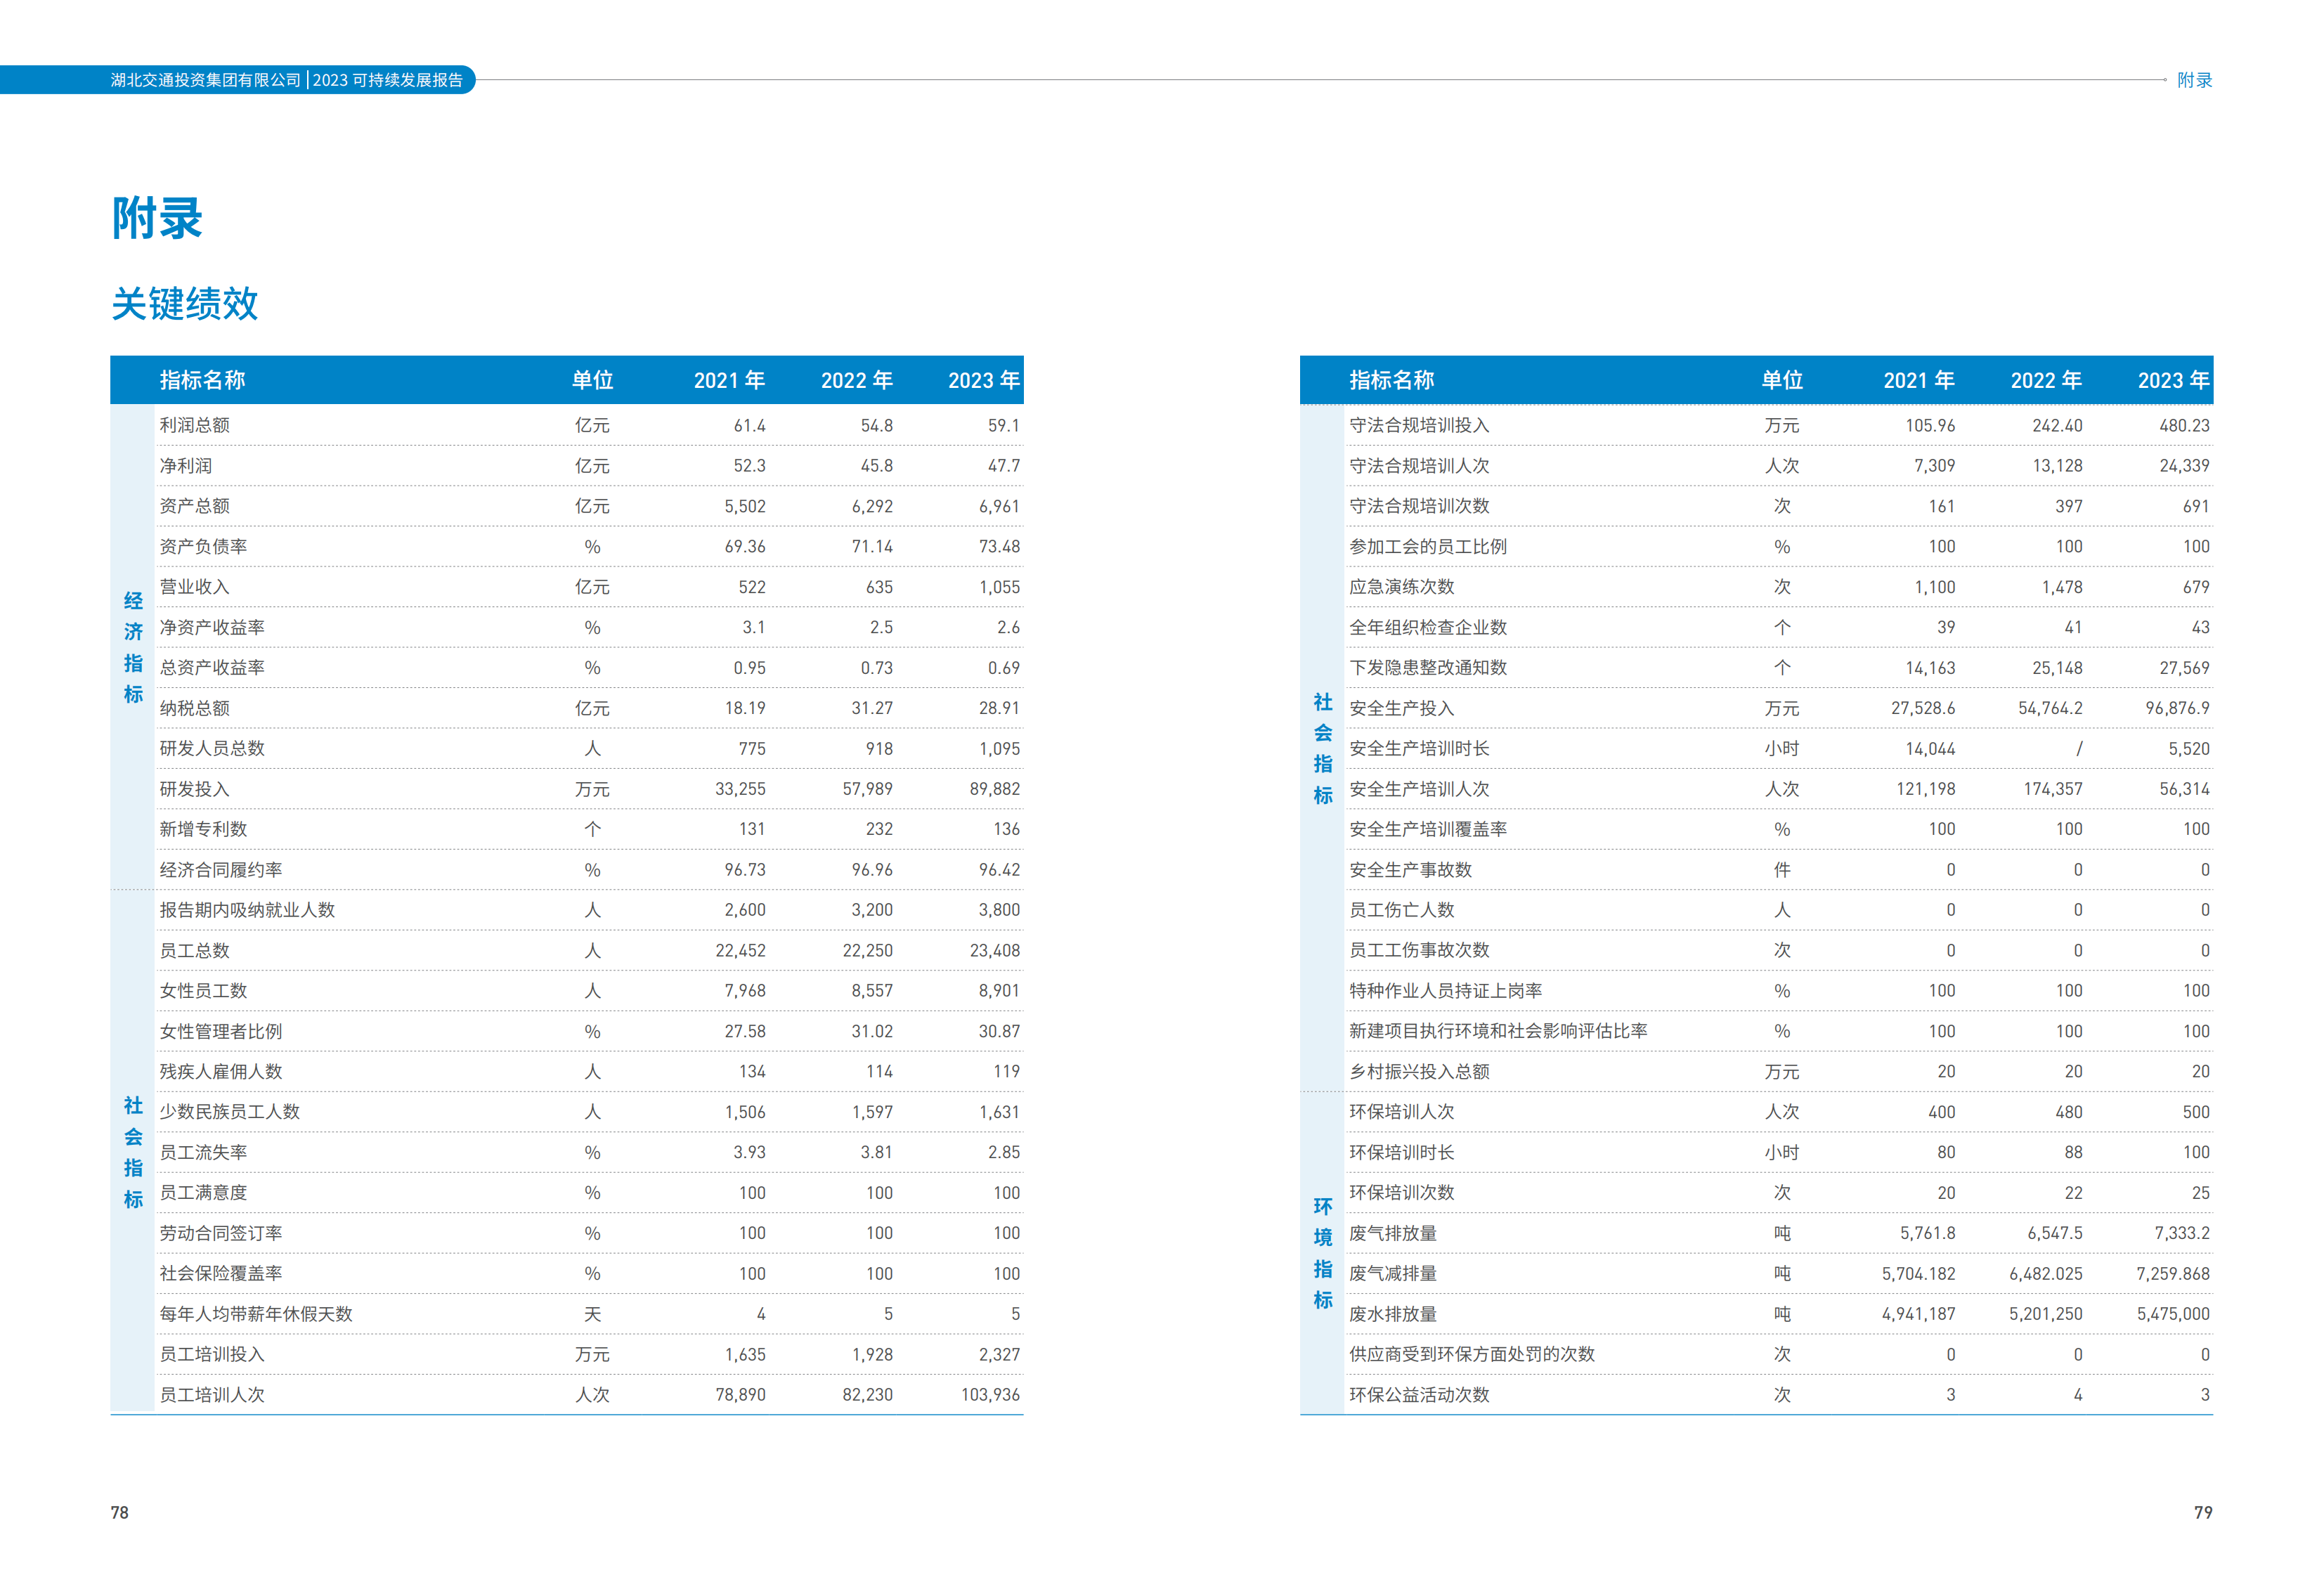Click the value 61.4 in 利润总额 row
Viewport: 2324px width, 1577px height.
749,425
